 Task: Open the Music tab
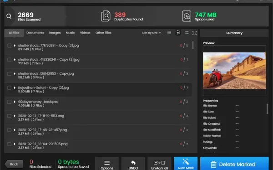point(70,33)
